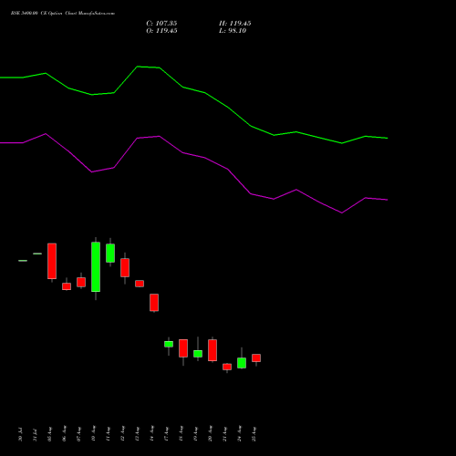Screen dimensions: 456x456
Task: Click the green candle above 11 Aug
Action: pyautogui.click(x=110, y=253)
